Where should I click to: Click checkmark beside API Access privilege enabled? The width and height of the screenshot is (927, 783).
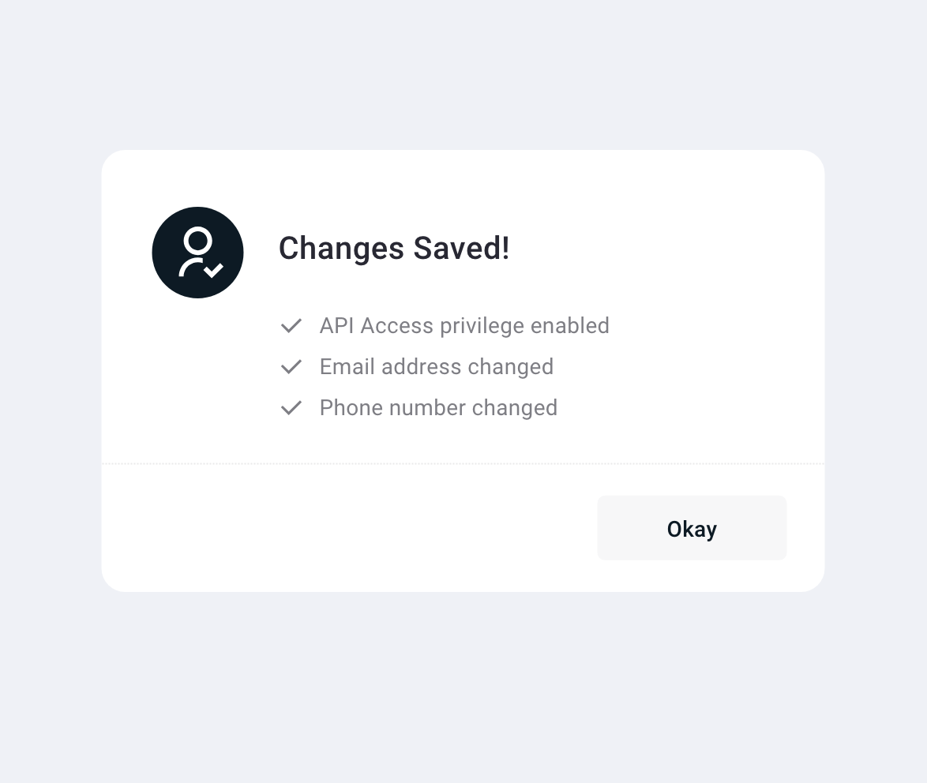[291, 326]
